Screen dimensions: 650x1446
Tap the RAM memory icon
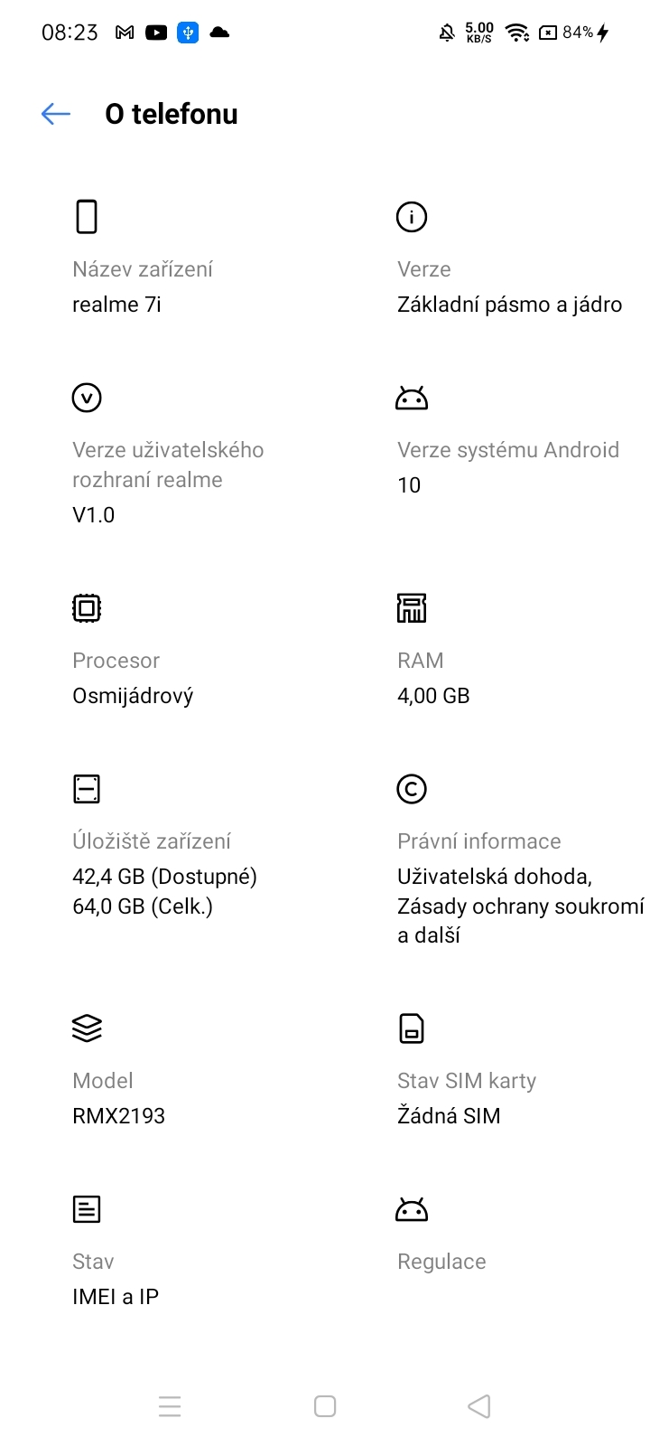[x=412, y=607]
